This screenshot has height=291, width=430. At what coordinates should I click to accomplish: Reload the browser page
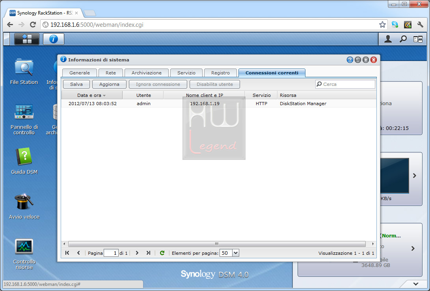pos(33,25)
